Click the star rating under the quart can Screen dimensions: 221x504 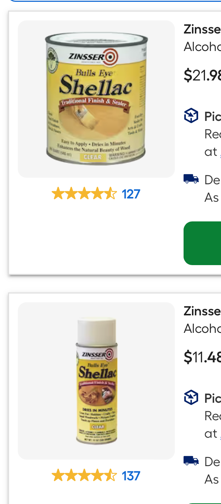[84, 194]
